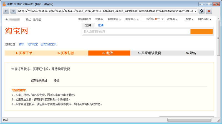Viewport: 222px width, 124px height.
Task: Click inside the URL address field
Action: coord(105,11)
